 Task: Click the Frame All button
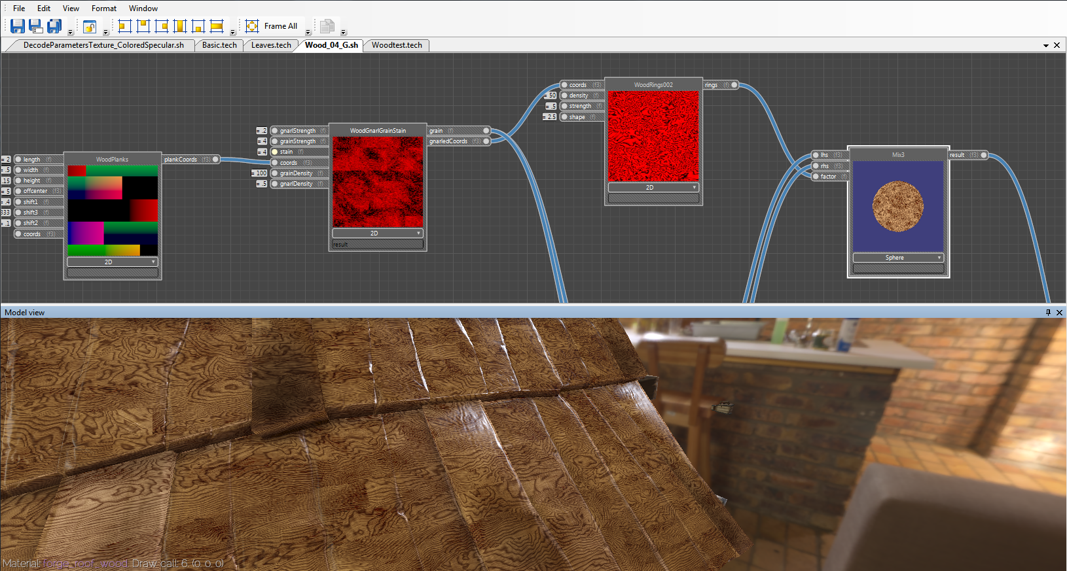(272, 26)
